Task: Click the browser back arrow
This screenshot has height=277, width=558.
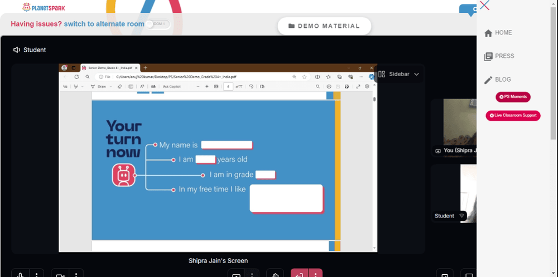Action: tap(65, 77)
